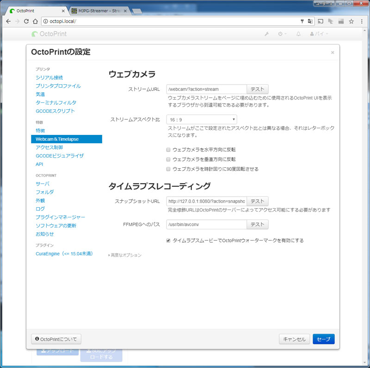
Task: Switch to the OctoPrint browser tab
Action: (36, 11)
